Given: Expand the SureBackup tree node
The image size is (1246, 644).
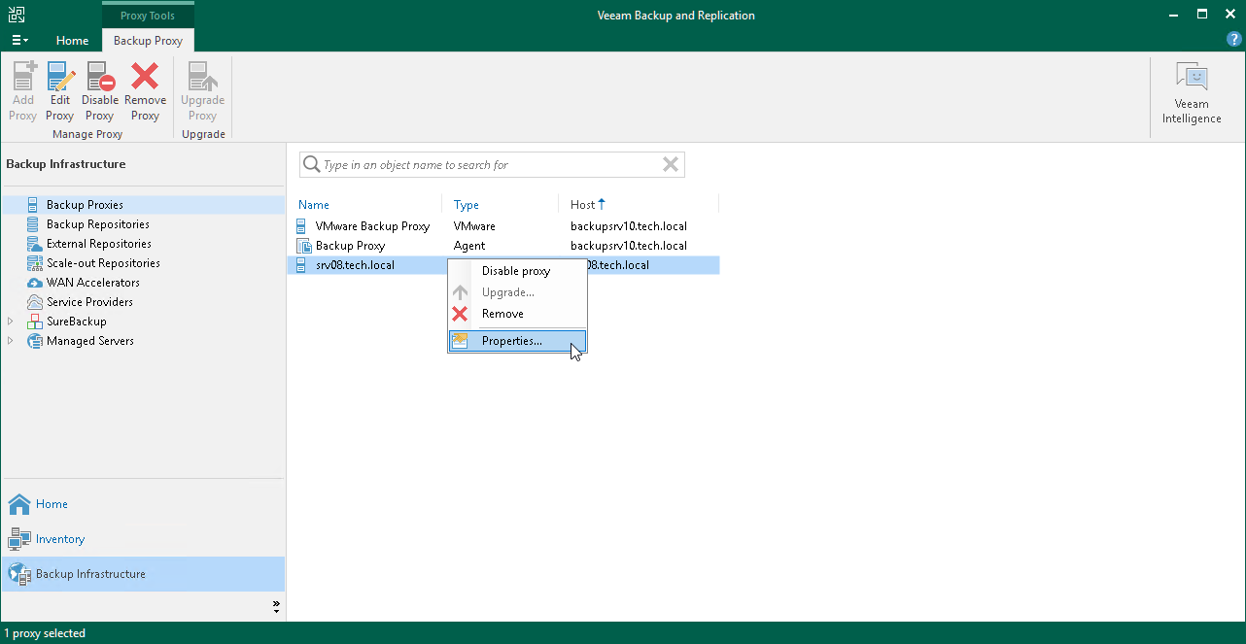Looking at the screenshot, I should coord(11,322).
